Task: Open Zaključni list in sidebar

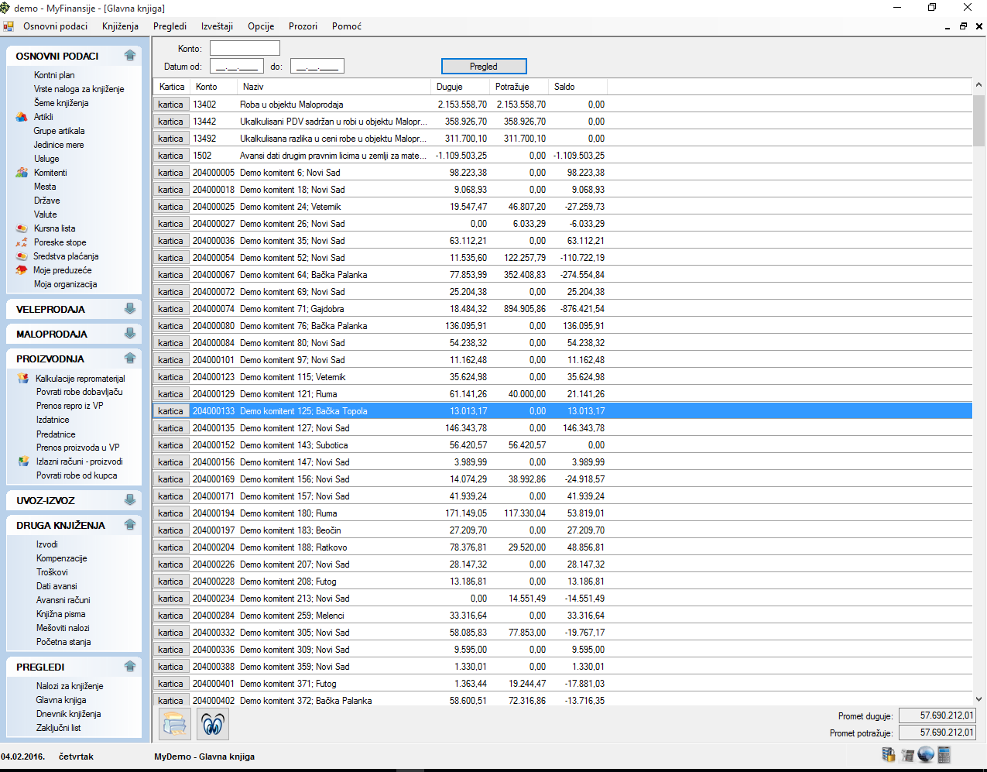Action: pos(58,728)
